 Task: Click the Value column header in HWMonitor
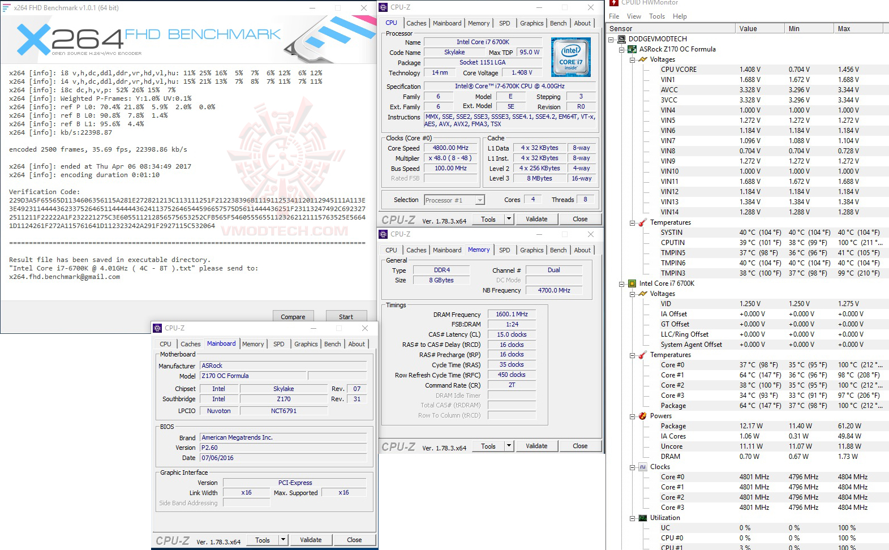pos(760,28)
